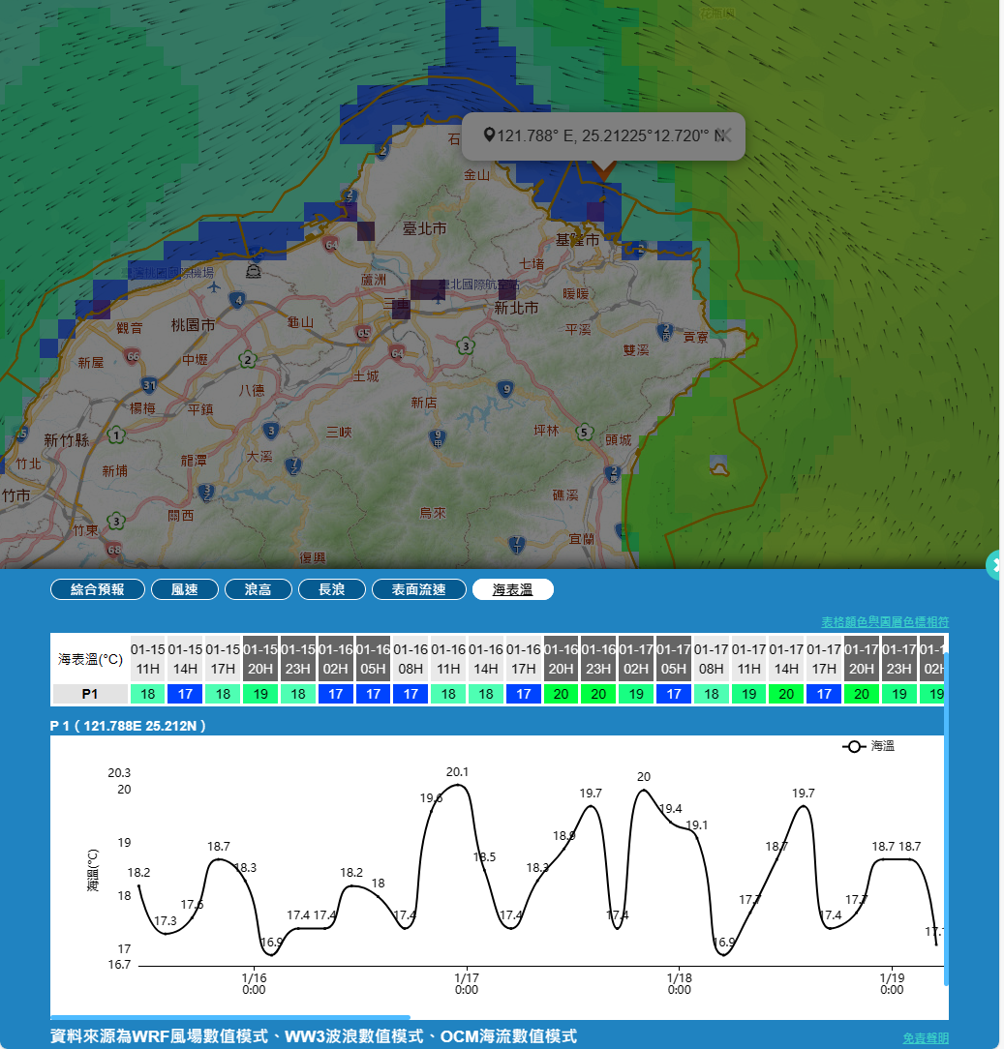Image resolution: width=1004 pixels, height=1049 pixels.
Task: Close the forecast panel with the teal button
Action: pos(995,565)
